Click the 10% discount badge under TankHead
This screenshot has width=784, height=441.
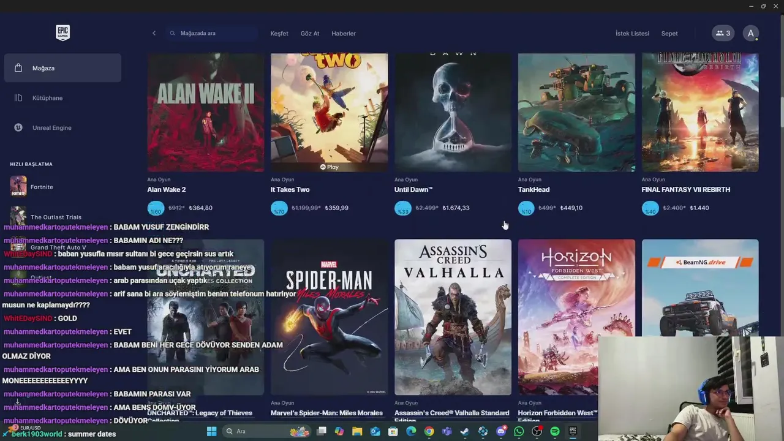[527, 208]
